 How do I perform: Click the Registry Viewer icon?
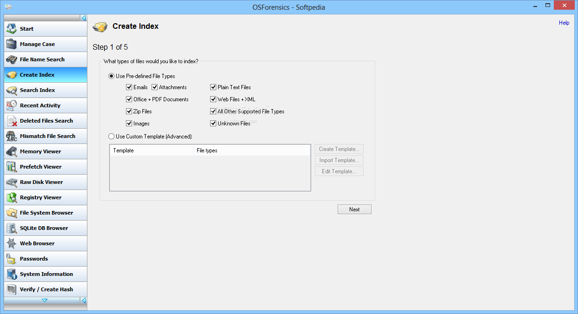12,197
